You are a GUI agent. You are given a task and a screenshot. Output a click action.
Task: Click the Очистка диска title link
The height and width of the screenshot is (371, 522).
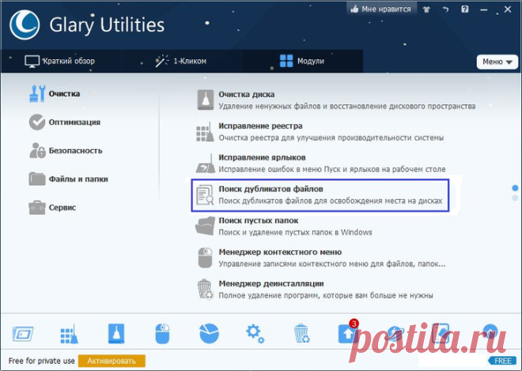click(246, 94)
